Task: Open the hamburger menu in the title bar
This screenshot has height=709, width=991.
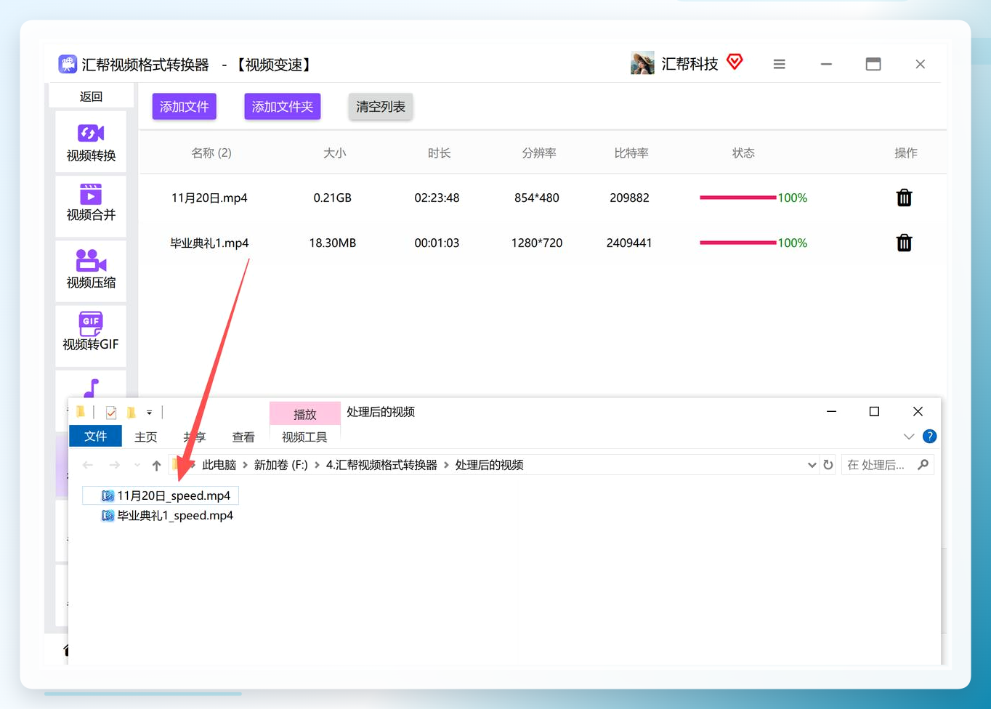Action: (x=779, y=64)
